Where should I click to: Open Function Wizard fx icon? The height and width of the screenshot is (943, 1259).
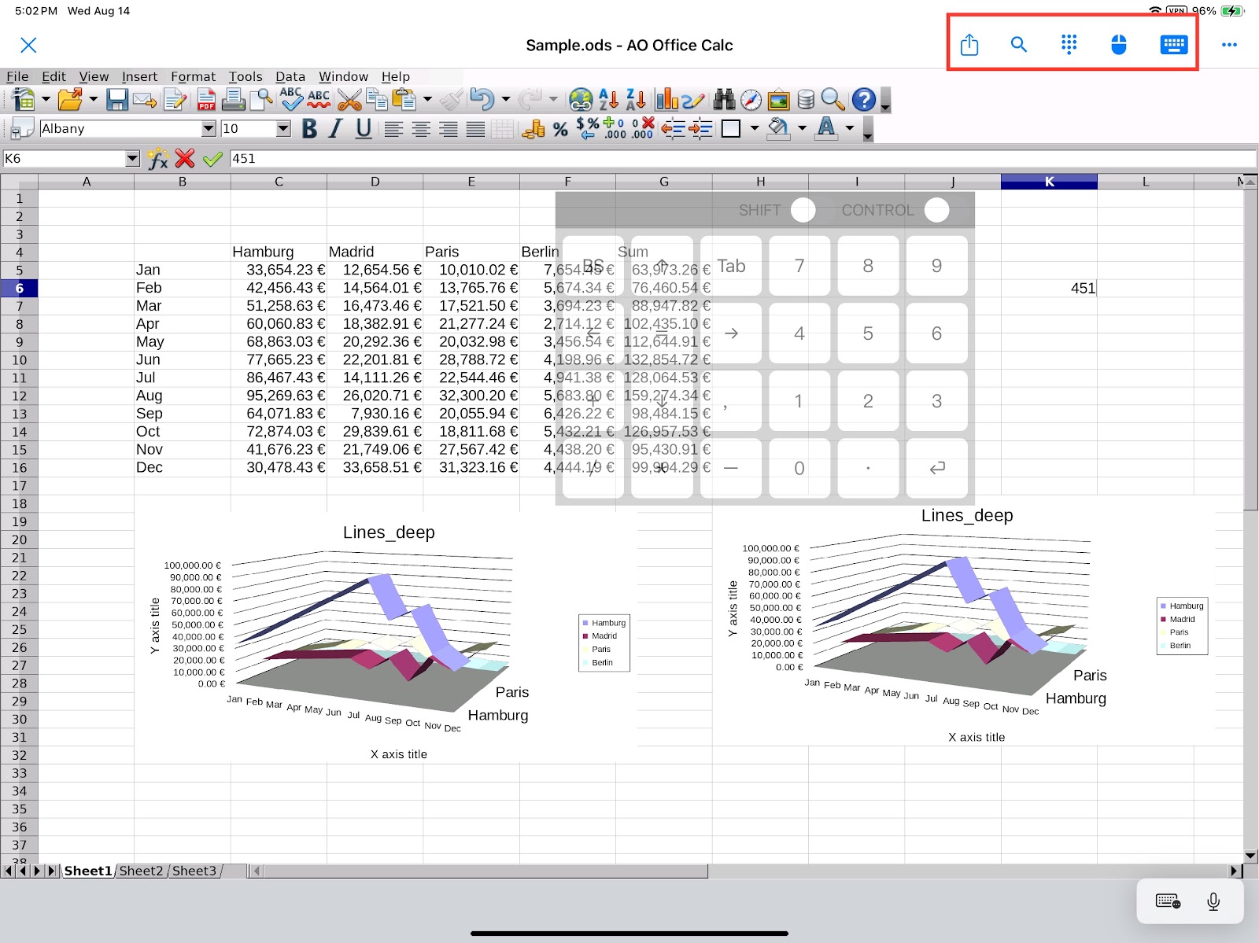(x=157, y=159)
